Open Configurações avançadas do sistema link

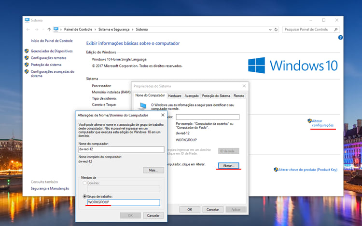pos(53,74)
